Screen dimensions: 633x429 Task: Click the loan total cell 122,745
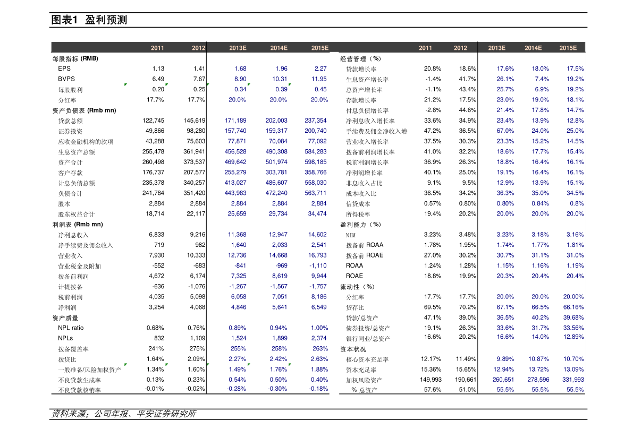coord(154,121)
